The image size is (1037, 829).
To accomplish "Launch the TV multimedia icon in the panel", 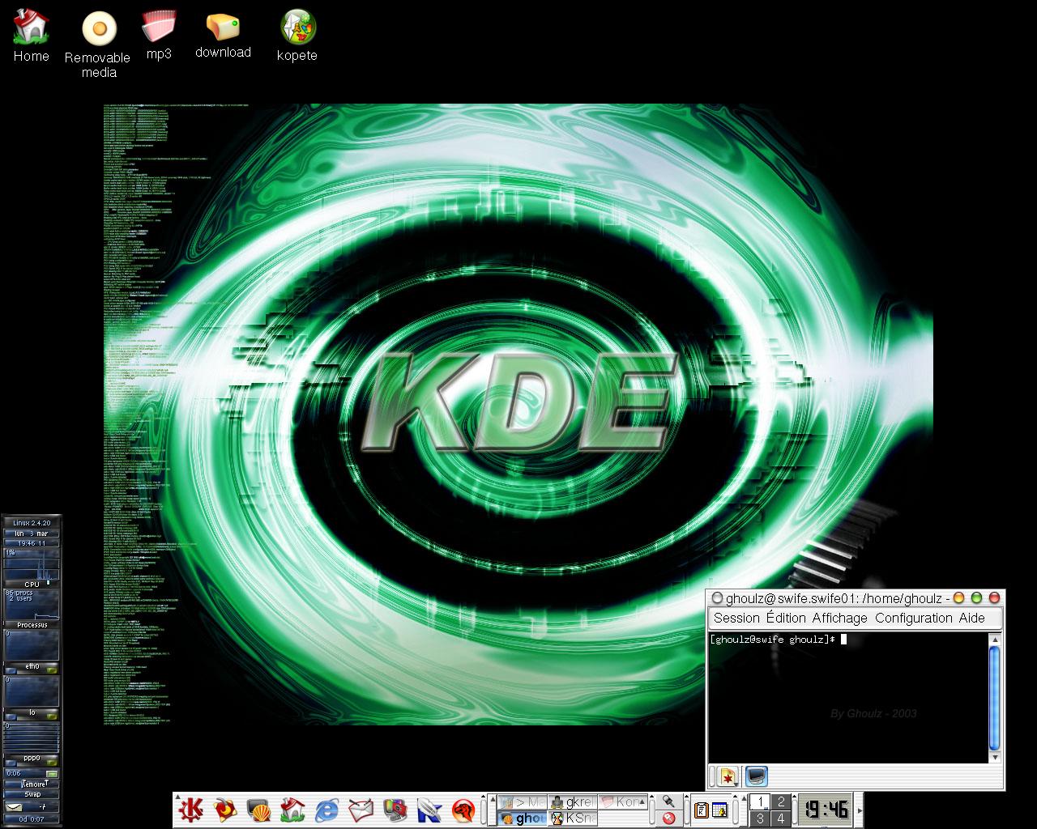I will [x=395, y=810].
